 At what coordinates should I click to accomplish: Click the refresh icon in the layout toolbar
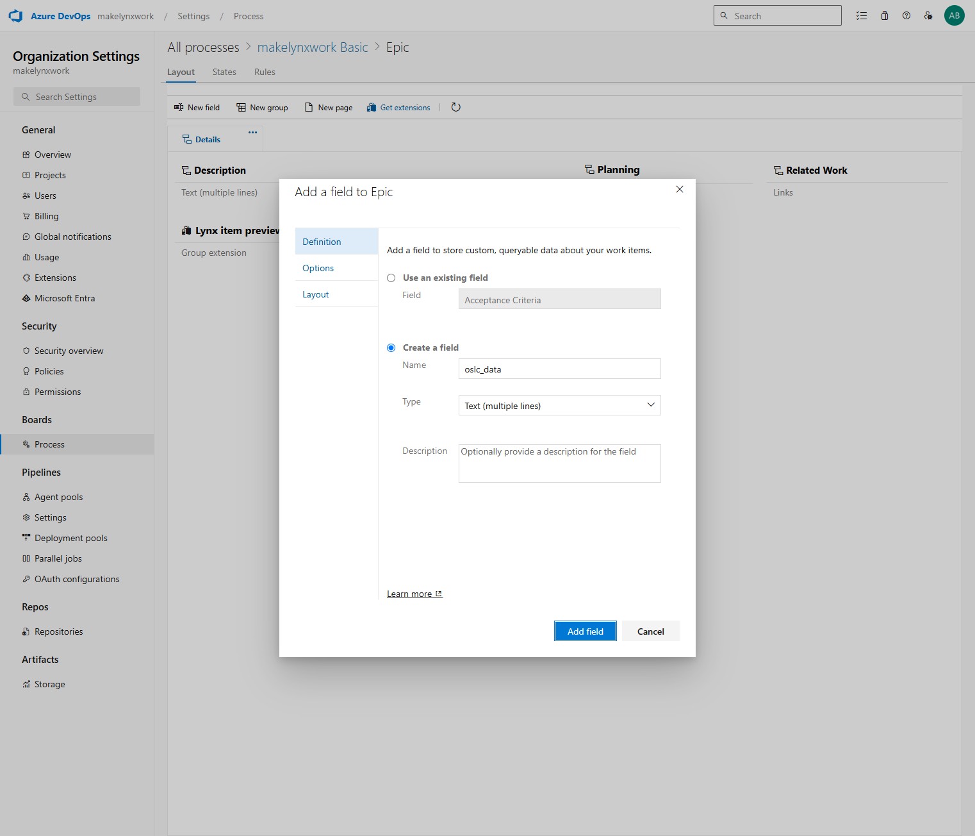(456, 107)
